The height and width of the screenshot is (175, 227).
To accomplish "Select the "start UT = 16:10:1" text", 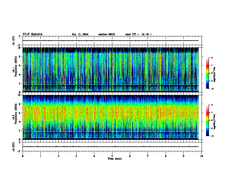I will point(138,34).
